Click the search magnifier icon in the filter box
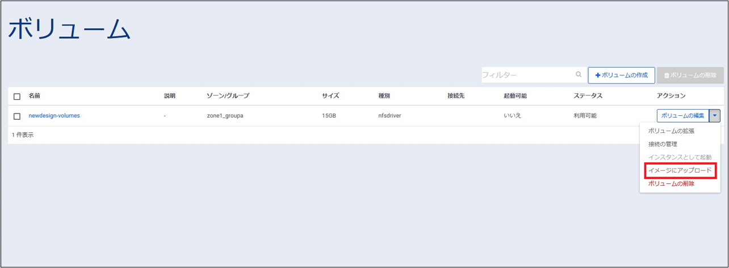Screen dimensions: 729x268 (579, 74)
